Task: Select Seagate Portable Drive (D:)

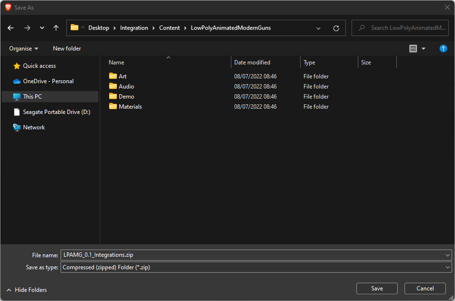Action: pos(56,112)
